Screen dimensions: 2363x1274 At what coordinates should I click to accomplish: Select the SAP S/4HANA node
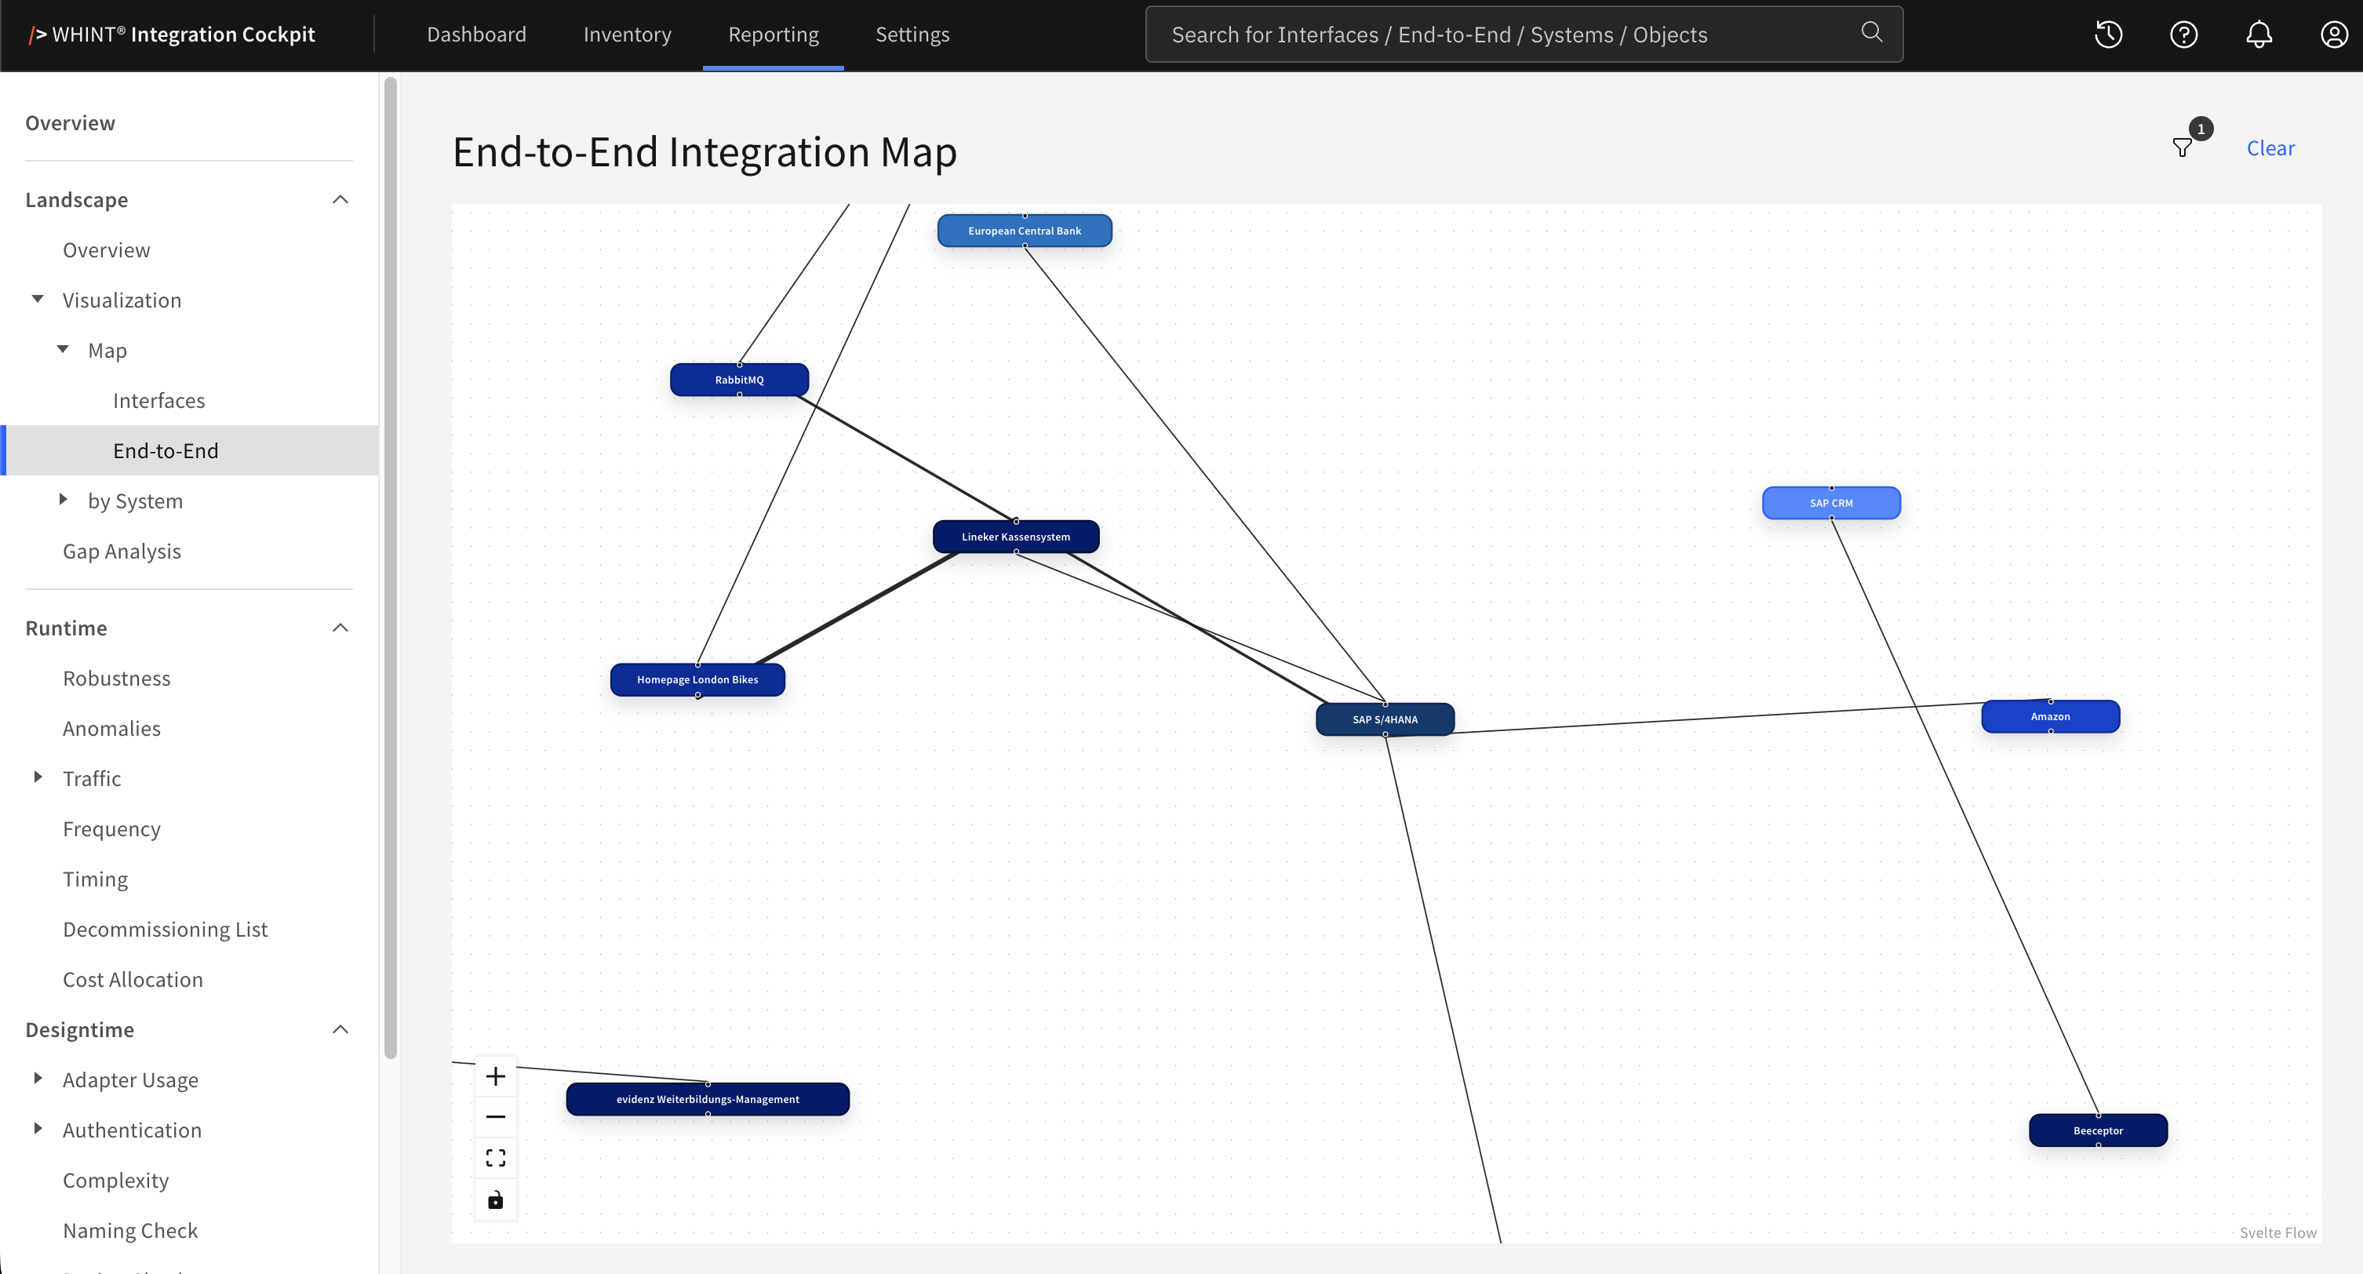(x=1385, y=719)
